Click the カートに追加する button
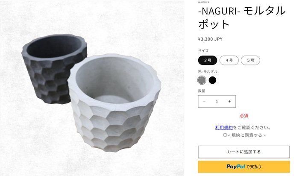This screenshot has height=176, width=299. pyautogui.click(x=243, y=152)
